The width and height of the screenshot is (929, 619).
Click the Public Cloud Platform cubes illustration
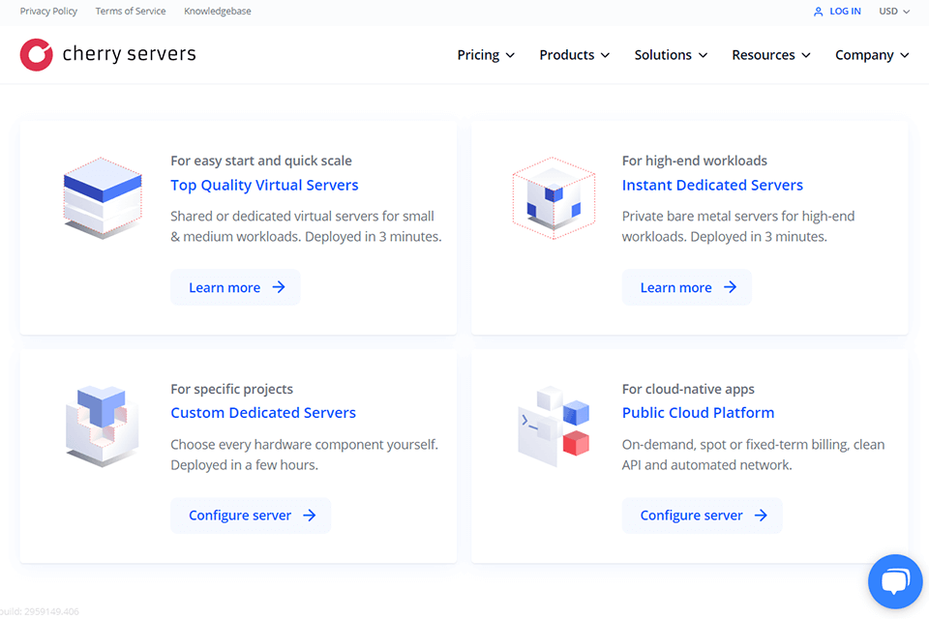click(554, 426)
